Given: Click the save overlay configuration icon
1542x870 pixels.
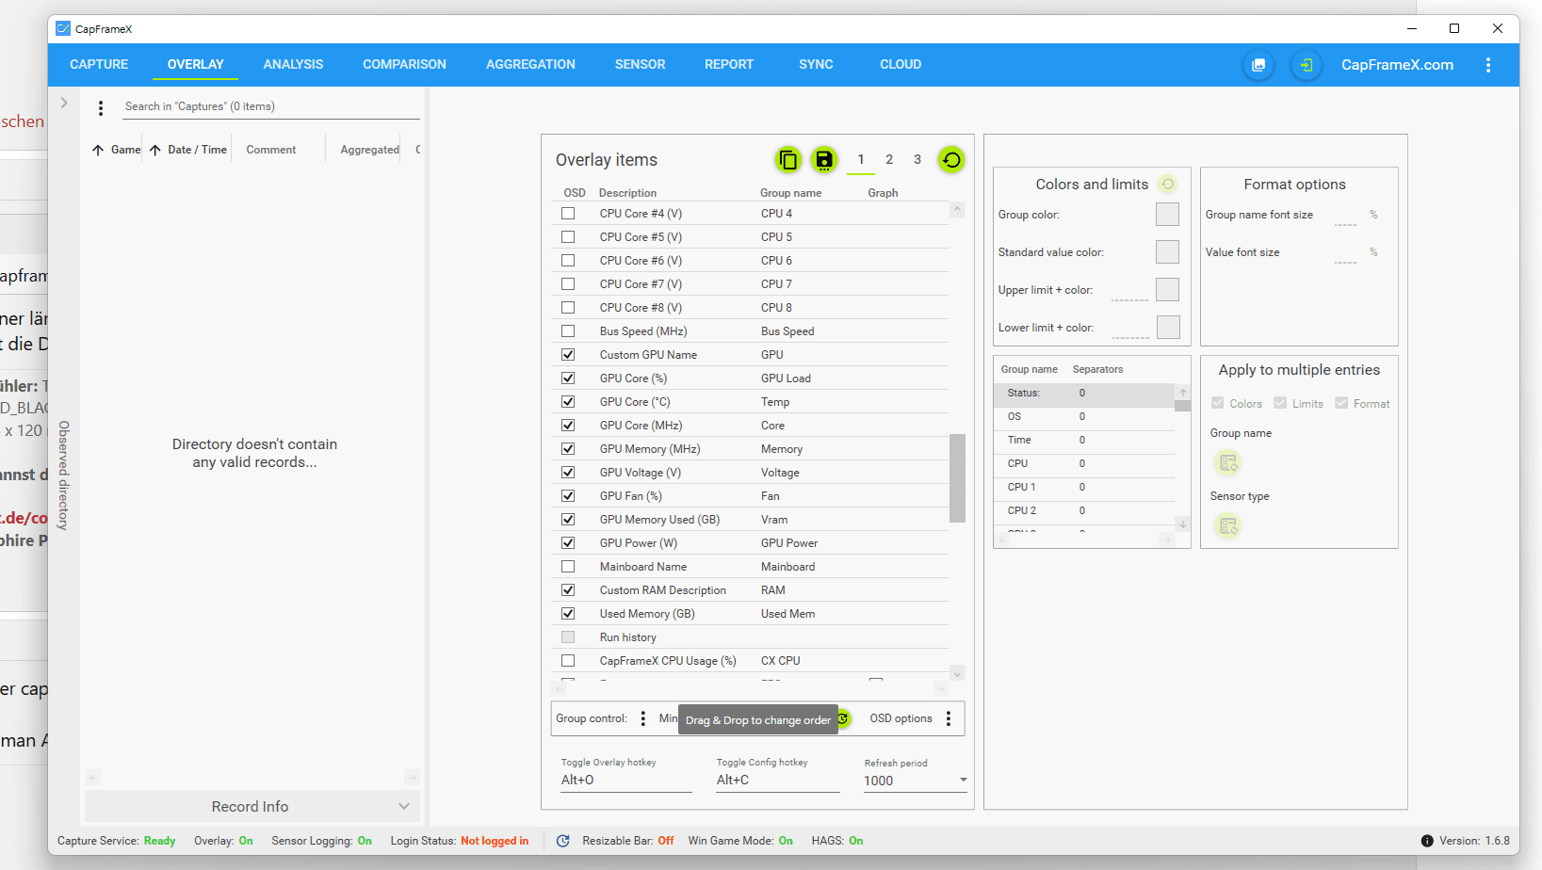Looking at the screenshot, I should tap(824, 160).
